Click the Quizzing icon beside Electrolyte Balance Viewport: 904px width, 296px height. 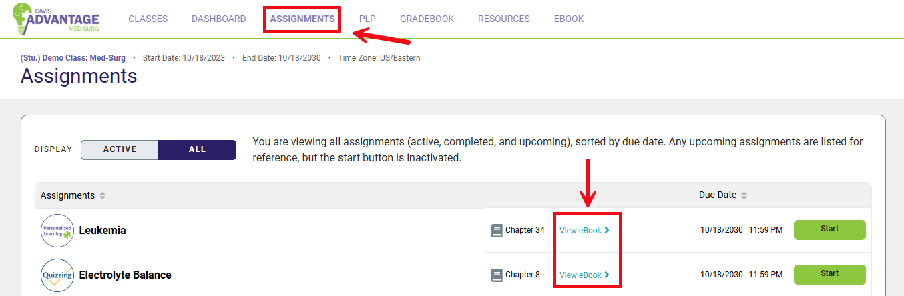point(57,275)
